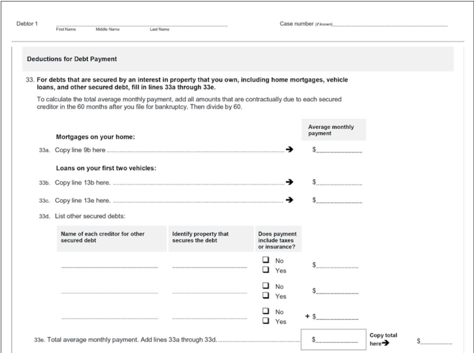This screenshot has height=353, width=474.
Task: Click the 33b vehicle loan amount field
Action: (339, 182)
